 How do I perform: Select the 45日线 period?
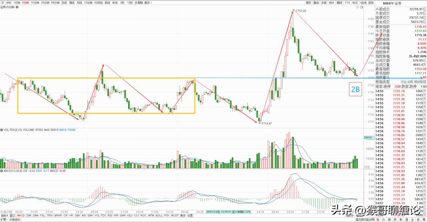[x=98, y=3]
